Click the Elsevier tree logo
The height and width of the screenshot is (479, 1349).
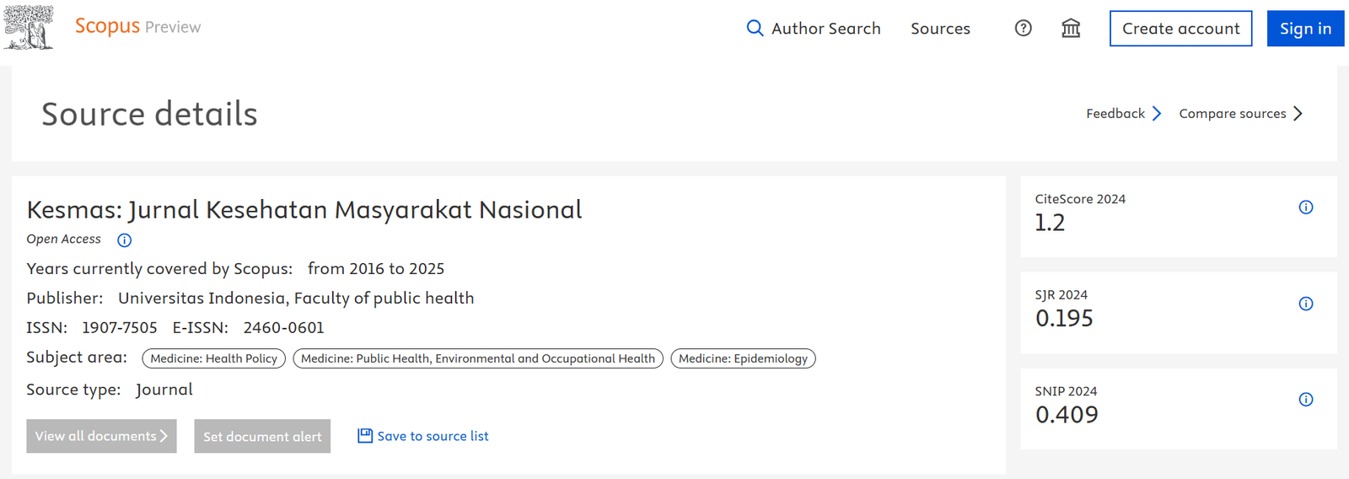(x=29, y=27)
